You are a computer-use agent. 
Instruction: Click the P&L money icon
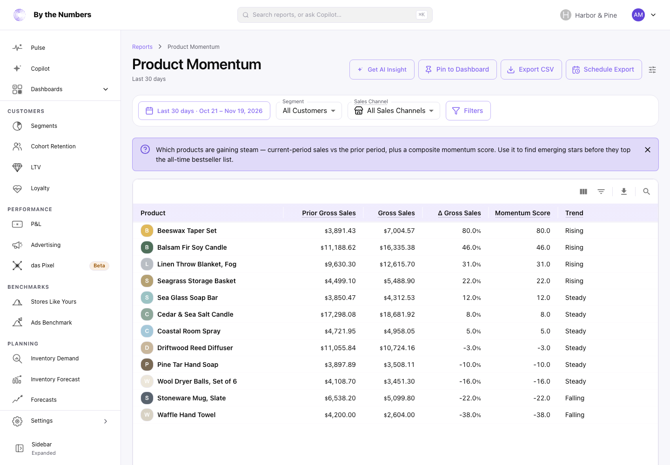(17, 224)
